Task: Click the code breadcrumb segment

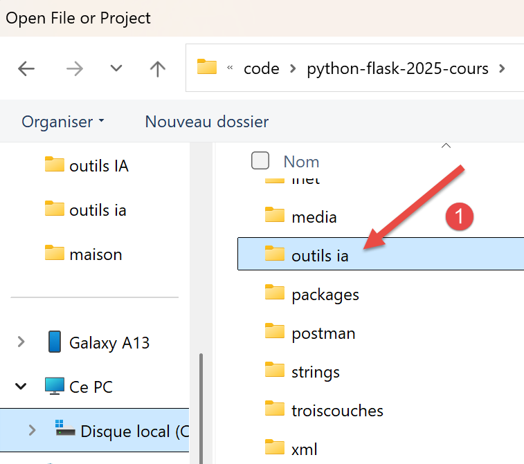Action: point(262,68)
